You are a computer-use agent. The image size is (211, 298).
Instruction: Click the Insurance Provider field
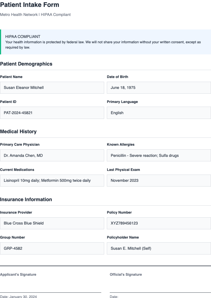[x=52, y=223]
